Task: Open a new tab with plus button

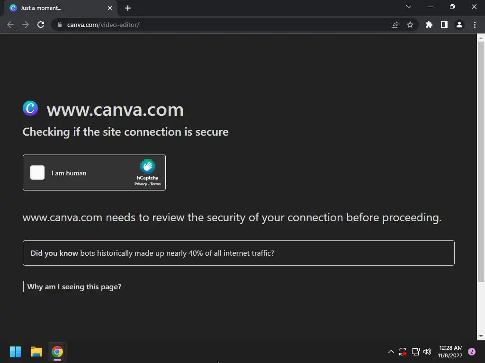Action: [x=128, y=8]
